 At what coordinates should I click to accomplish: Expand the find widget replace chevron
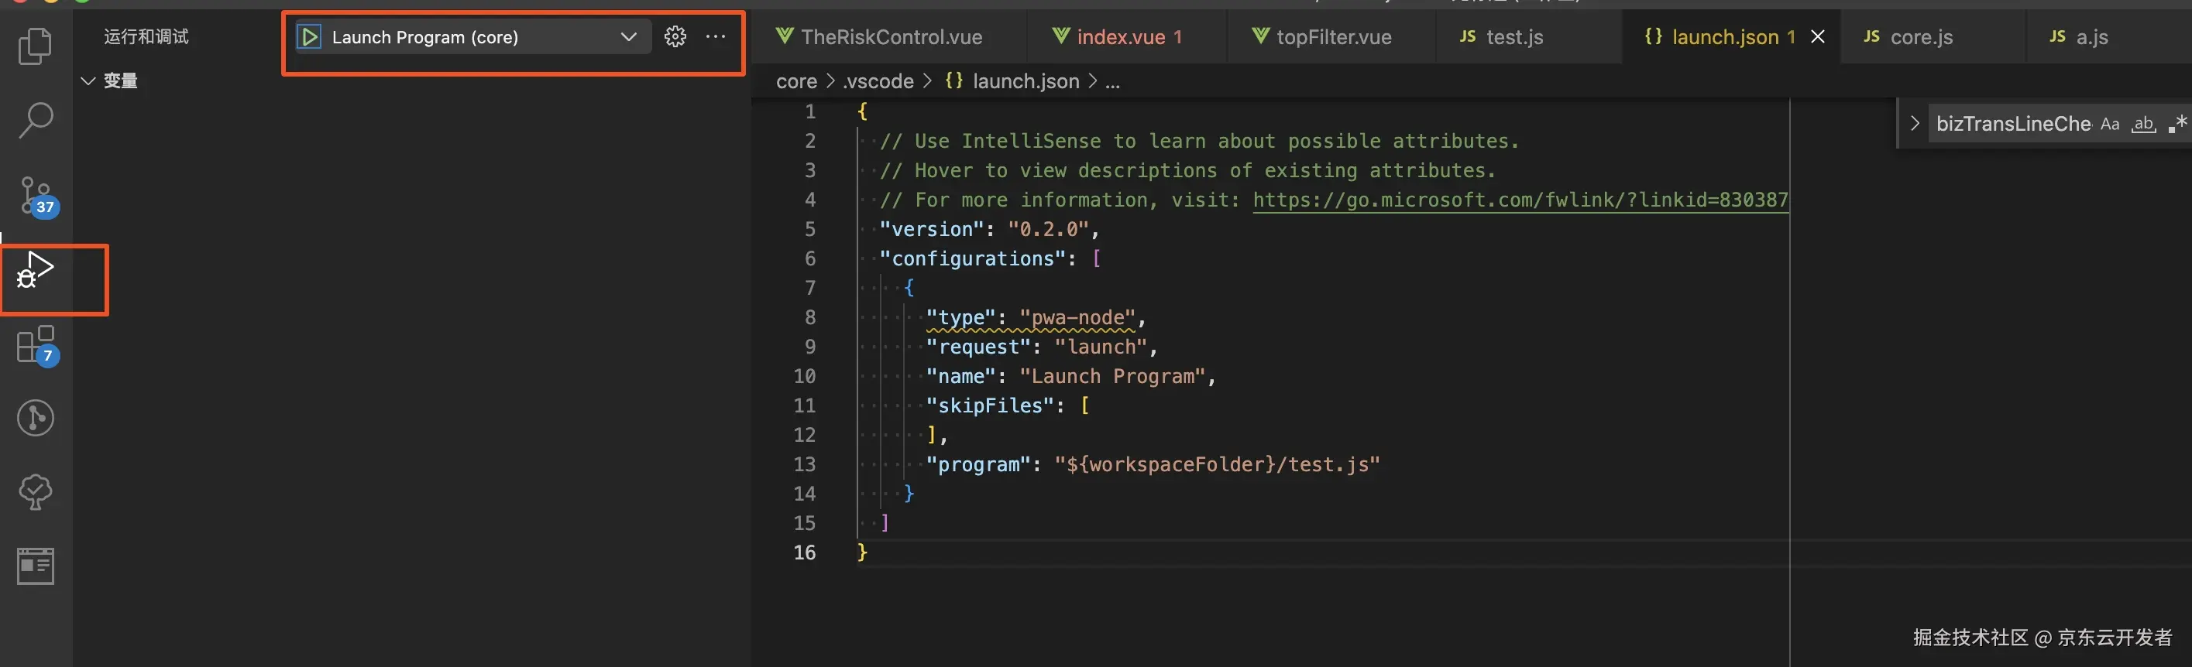(1914, 123)
